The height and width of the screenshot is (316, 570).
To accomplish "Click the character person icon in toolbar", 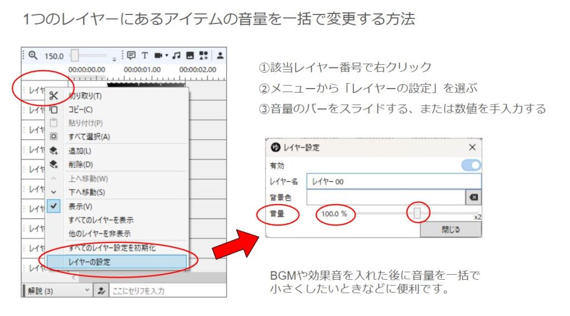I will pyautogui.click(x=220, y=55).
